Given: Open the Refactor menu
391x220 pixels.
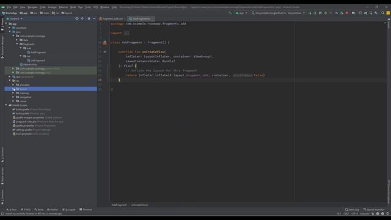Looking at the screenshot, I should pyautogui.click(x=63, y=7).
